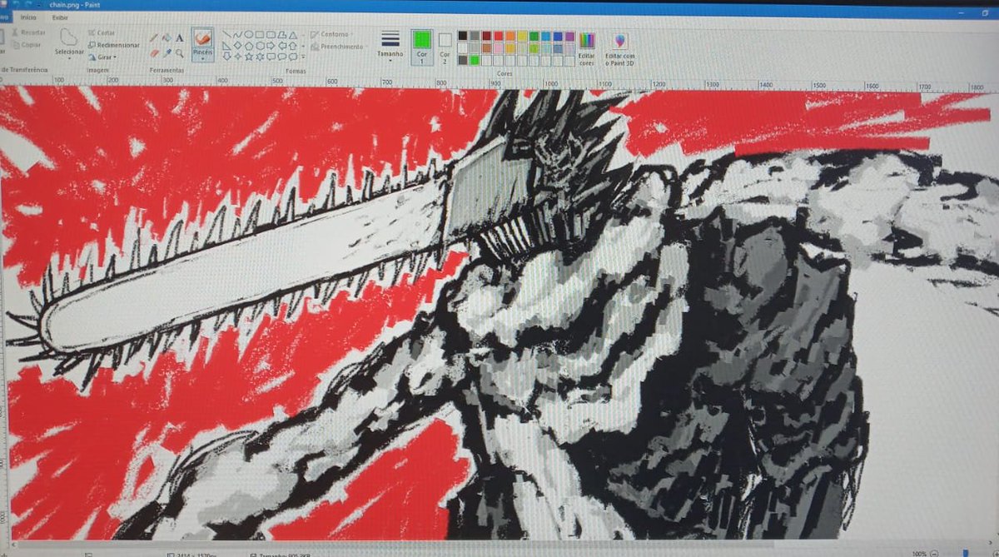This screenshot has width=999, height=557.
Task: Select the six-point star shape
Action: [260, 57]
